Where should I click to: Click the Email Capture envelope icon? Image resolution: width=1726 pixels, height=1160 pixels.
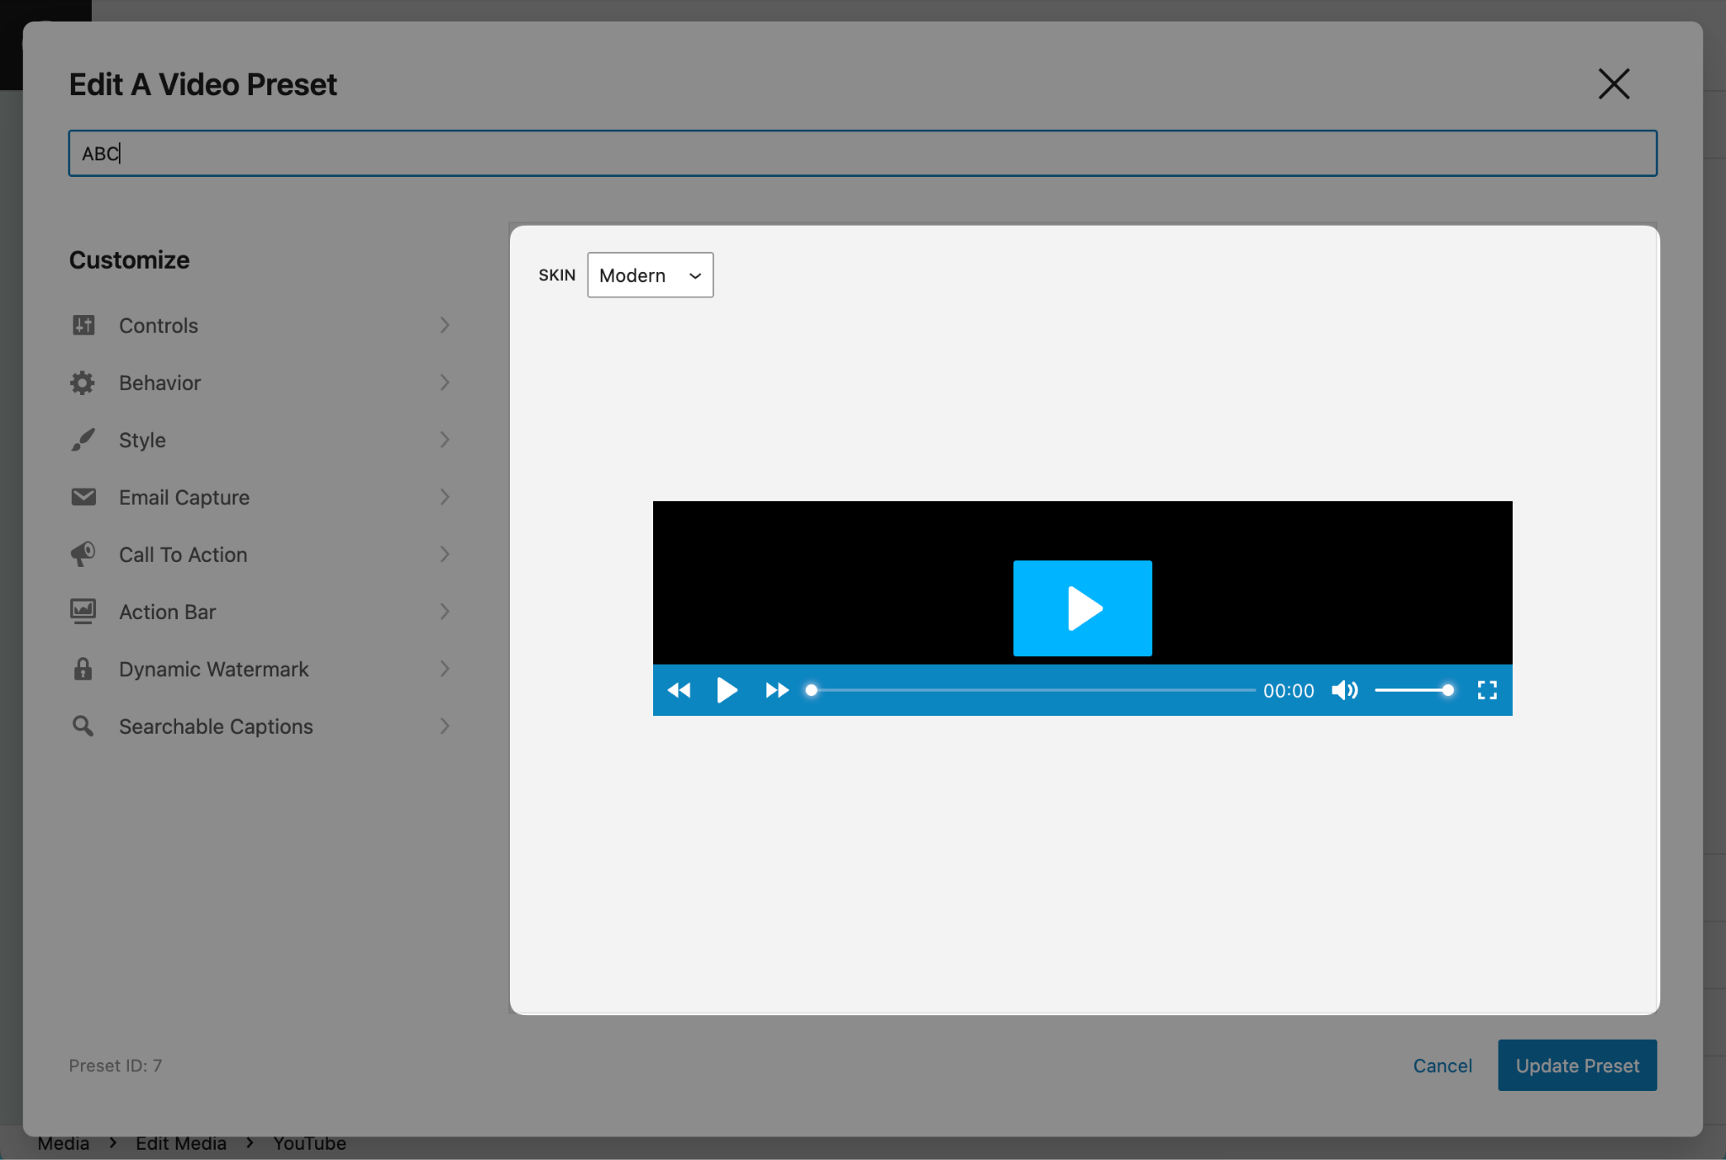[x=83, y=497]
